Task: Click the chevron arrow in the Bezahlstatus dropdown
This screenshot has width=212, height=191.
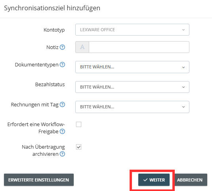Action: (183, 87)
